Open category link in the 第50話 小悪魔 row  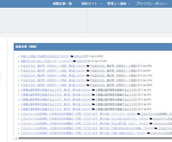[116, 90]
